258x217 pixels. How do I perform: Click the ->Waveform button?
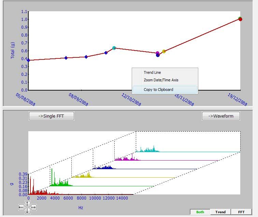coord(221,116)
